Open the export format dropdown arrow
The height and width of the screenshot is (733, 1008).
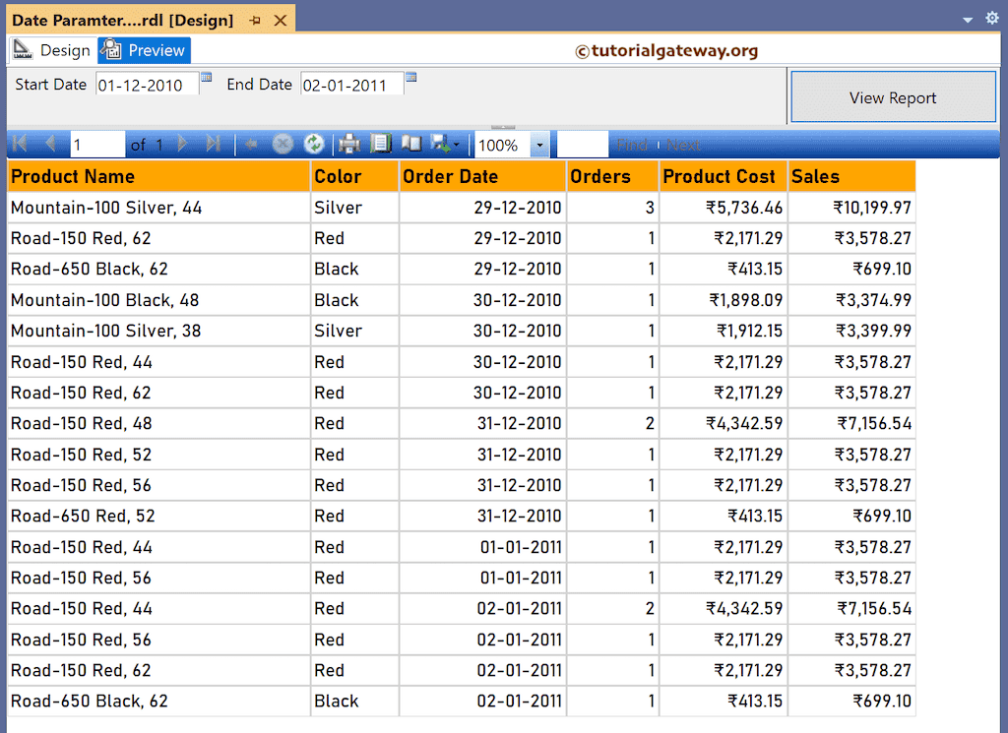click(456, 144)
